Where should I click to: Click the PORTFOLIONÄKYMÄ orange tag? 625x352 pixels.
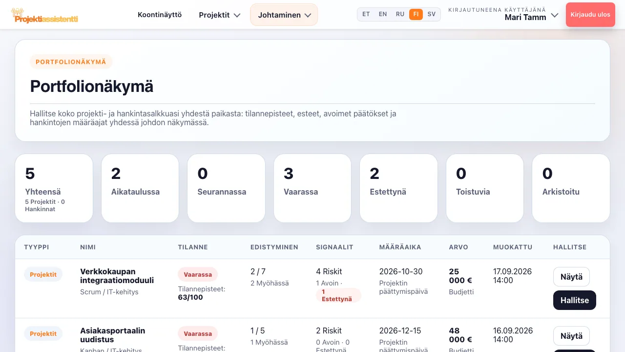[x=71, y=62]
